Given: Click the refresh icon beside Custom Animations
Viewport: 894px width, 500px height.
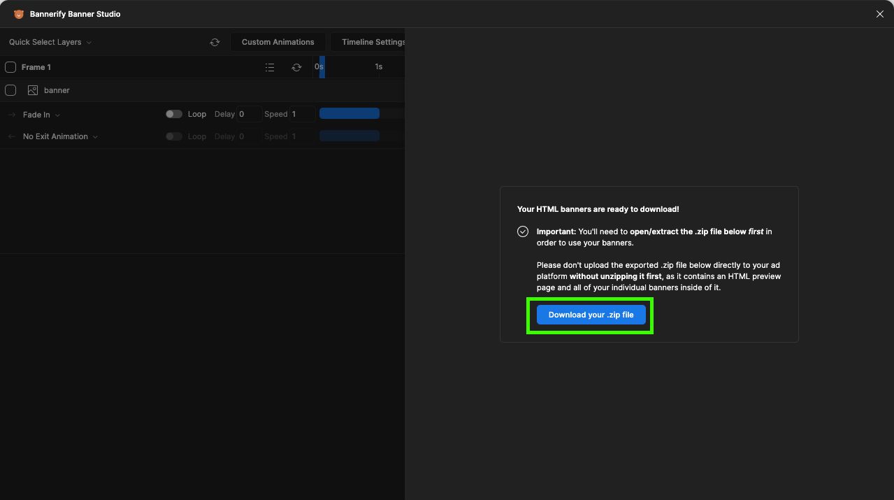Looking at the screenshot, I should [215, 42].
